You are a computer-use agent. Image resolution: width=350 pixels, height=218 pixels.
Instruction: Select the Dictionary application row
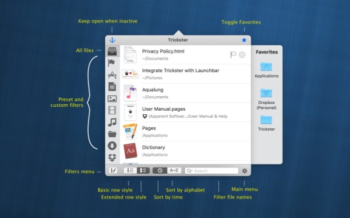click(x=185, y=151)
